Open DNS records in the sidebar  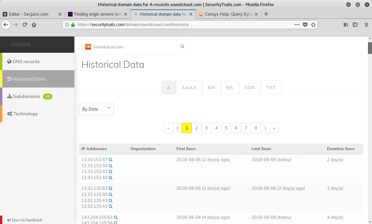coord(37,61)
